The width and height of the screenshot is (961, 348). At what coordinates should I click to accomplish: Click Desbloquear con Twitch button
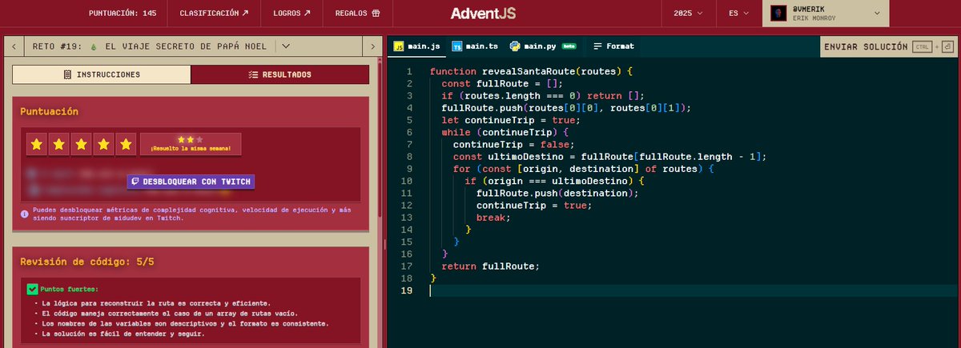pyautogui.click(x=191, y=182)
